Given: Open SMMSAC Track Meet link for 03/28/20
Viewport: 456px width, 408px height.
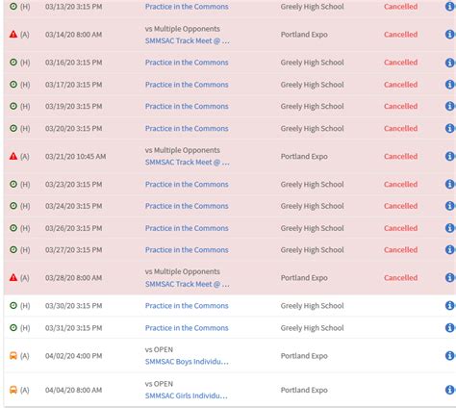Looking at the screenshot, I should pyautogui.click(x=188, y=284).
